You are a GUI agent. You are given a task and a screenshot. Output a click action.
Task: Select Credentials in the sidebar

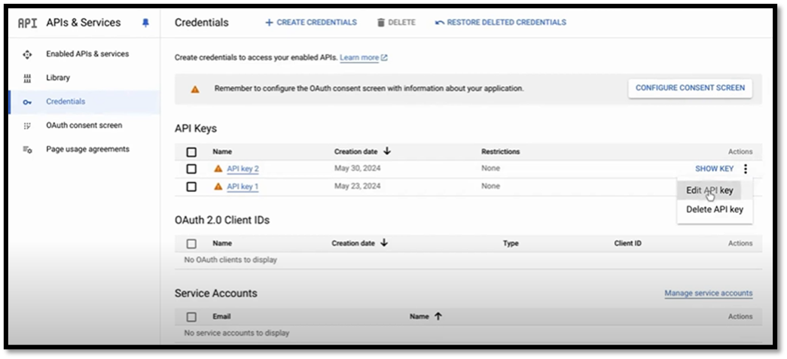(66, 102)
